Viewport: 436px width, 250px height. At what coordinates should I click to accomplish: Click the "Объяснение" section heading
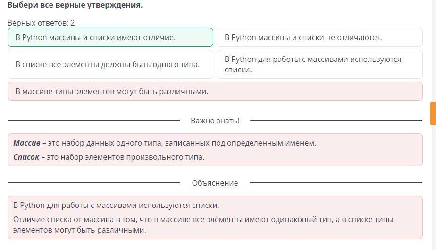[x=215, y=183]
